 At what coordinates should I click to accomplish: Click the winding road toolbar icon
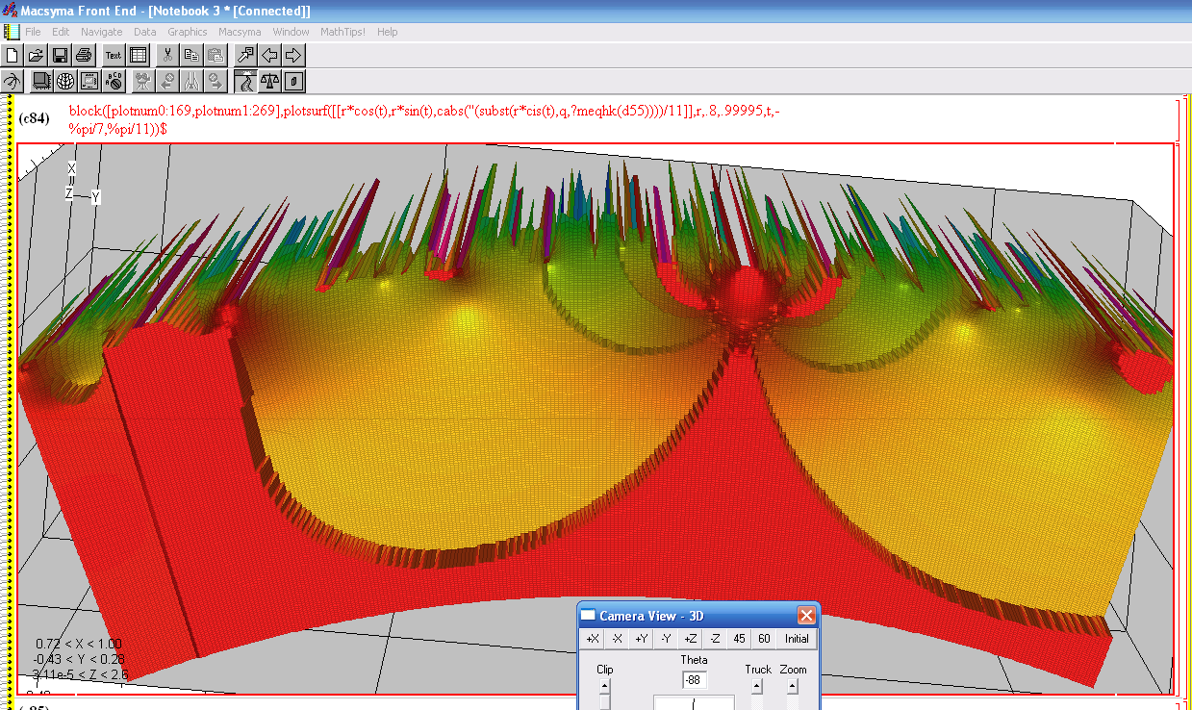(245, 81)
